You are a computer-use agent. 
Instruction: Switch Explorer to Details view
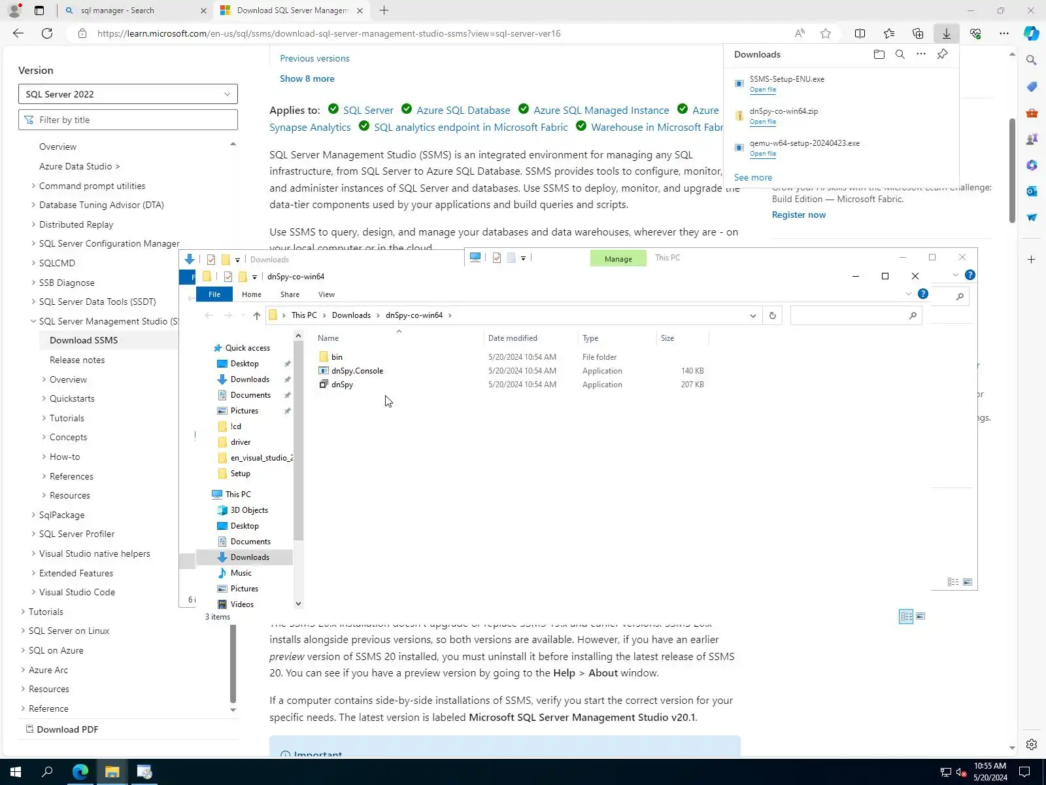(906, 616)
